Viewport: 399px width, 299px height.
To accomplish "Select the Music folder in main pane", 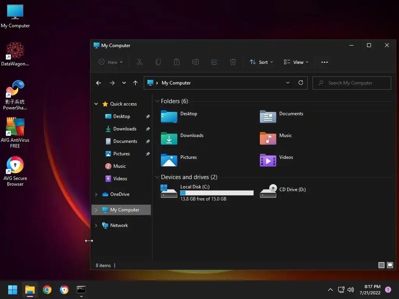I will pyautogui.click(x=275, y=139).
